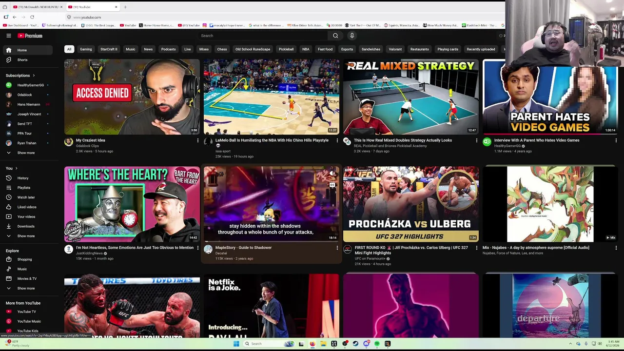This screenshot has height=351, width=624.
Task: Open options for Nujabes mix
Action: click(616, 248)
